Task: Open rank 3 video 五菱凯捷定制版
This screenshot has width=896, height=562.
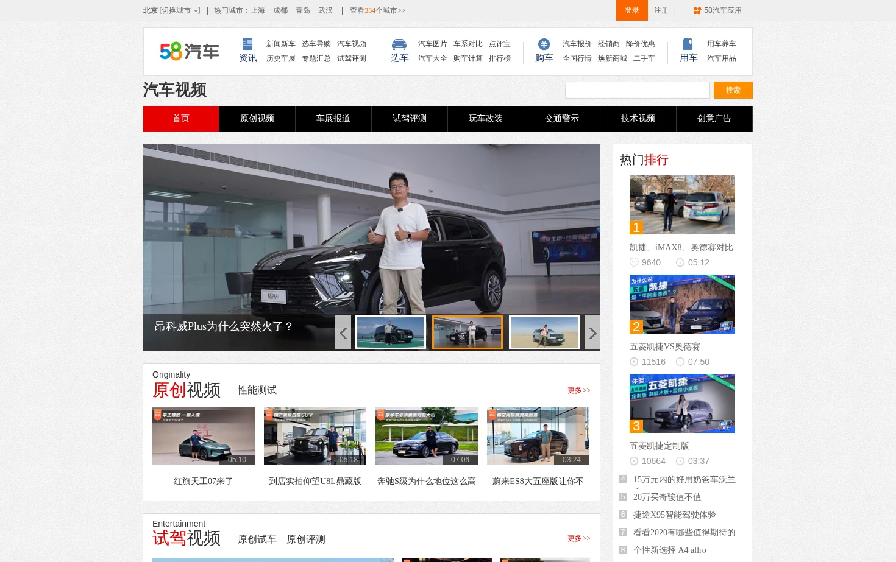Action: click(682, 403)
